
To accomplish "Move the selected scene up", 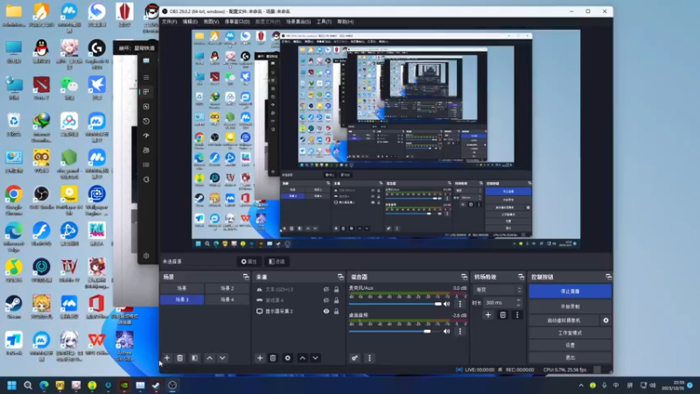I will [209, 358].
